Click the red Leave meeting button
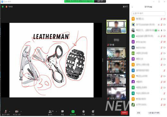Screen dimensions: 167x117 (x=124, y=113)
